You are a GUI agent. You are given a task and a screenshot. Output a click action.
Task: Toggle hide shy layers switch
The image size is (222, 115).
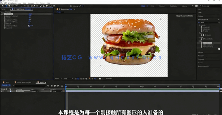[52, 85]
